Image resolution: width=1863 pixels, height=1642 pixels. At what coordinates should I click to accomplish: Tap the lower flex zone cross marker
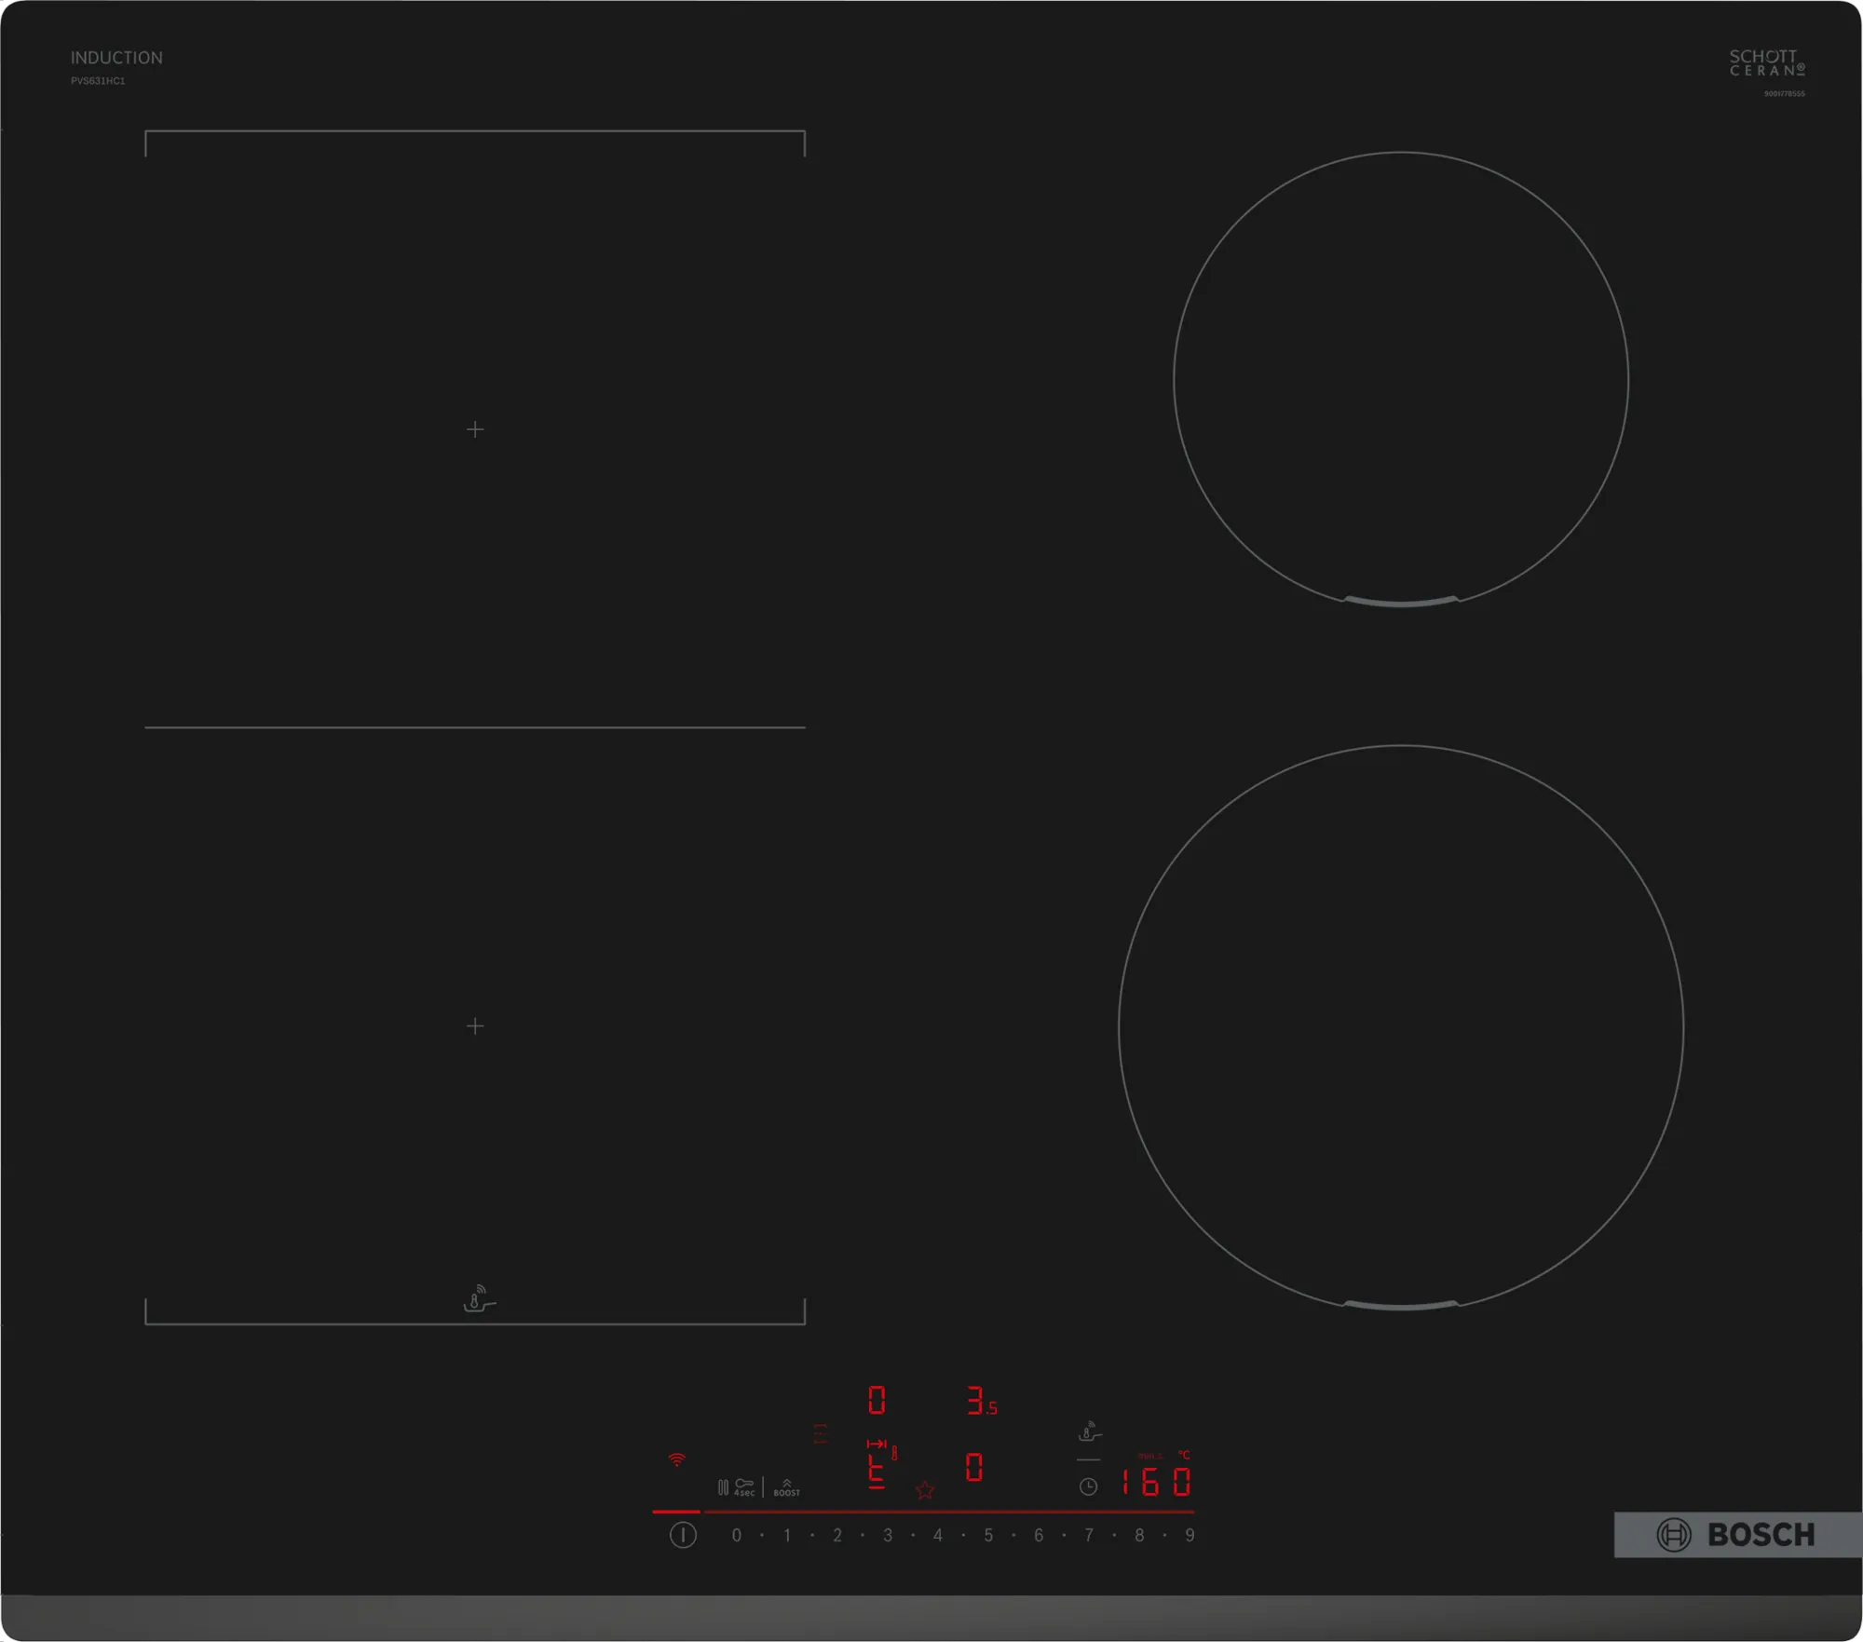(x=475, y=1026)
